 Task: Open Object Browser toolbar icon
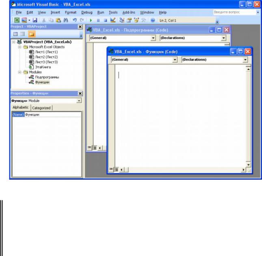[136, 20]
